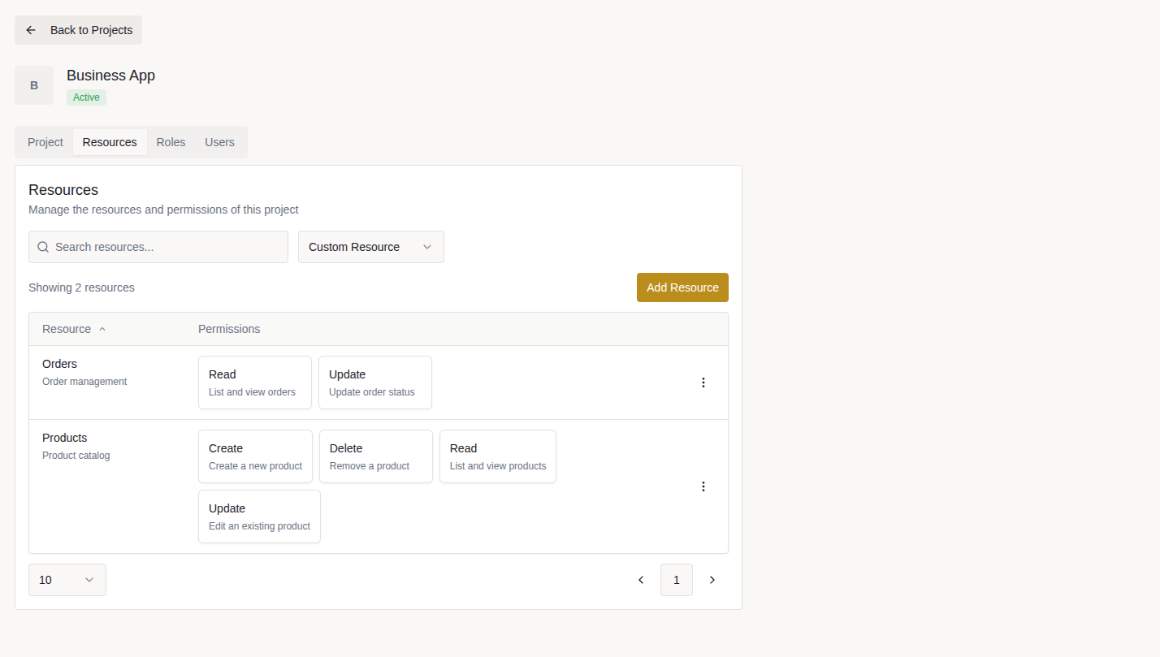Select the Resources tab
The image size is (1160, 657).
point(110,142)
